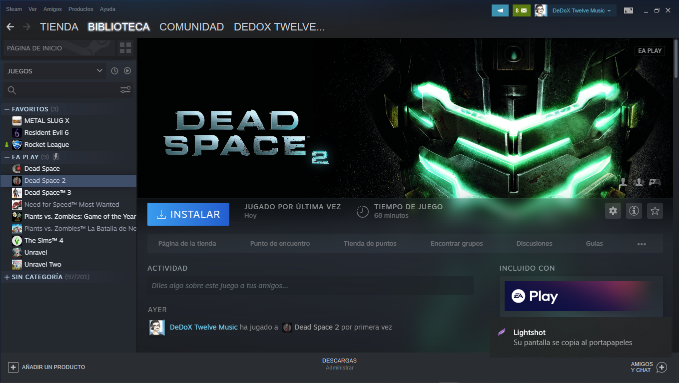
Task: Click PÁGINA DE INICIO button
Action: [x=59, y=48]
